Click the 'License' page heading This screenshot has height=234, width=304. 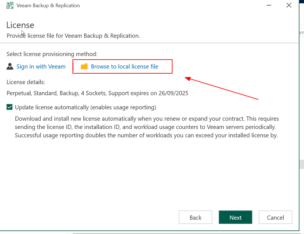20,25
